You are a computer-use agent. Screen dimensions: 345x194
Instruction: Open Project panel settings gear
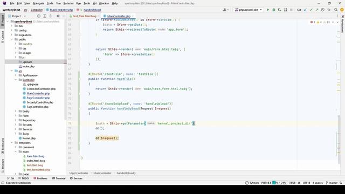(58, 16)
